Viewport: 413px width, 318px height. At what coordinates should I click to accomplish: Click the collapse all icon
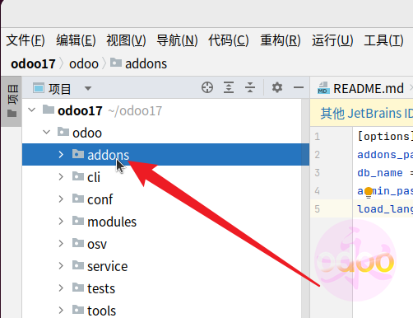250,87
